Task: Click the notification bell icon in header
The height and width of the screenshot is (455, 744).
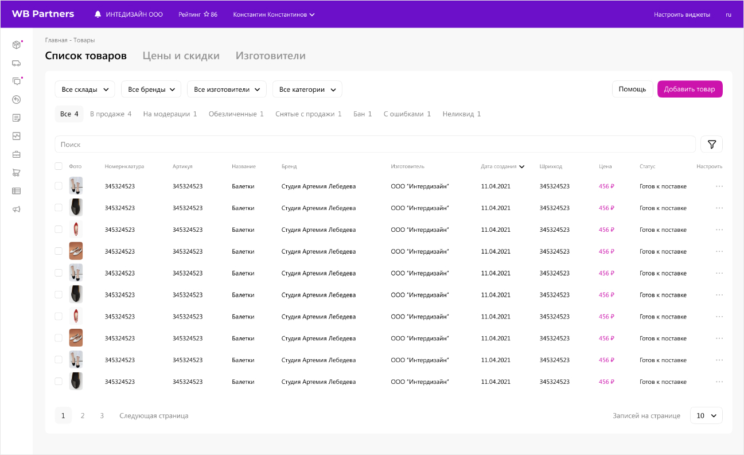Action: [98, 14]
